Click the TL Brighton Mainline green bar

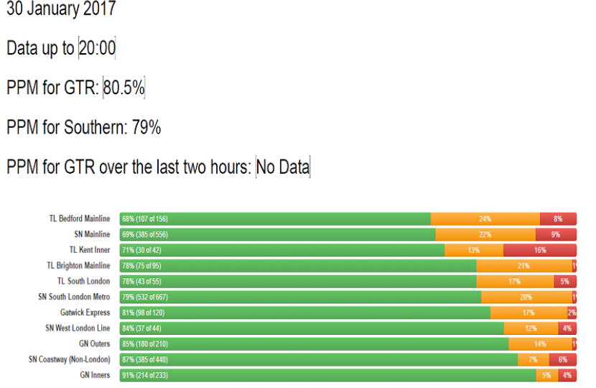point(298,266)
